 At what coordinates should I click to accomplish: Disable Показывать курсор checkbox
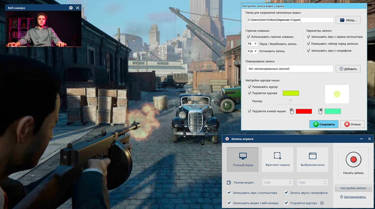coord(249,87)
